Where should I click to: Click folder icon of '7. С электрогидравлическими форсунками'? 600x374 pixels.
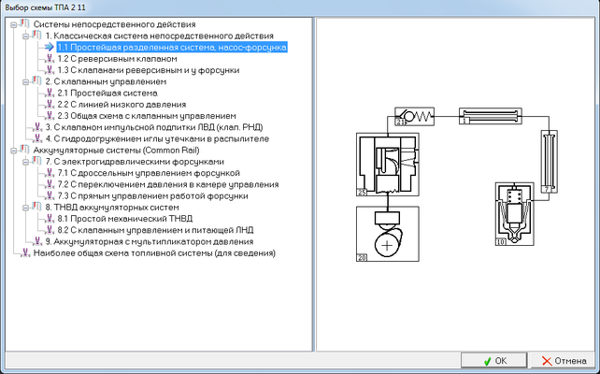coord(36,161)
